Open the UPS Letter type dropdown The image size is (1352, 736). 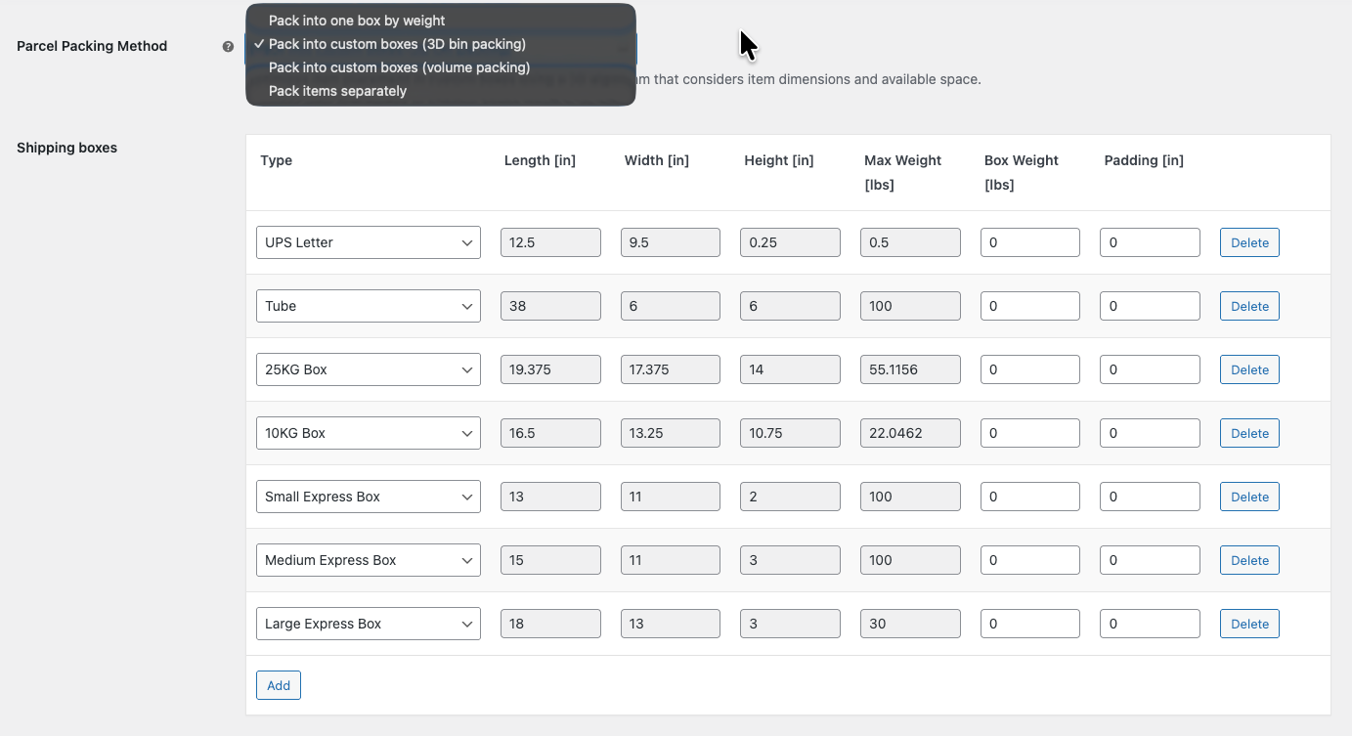[368, 242]
